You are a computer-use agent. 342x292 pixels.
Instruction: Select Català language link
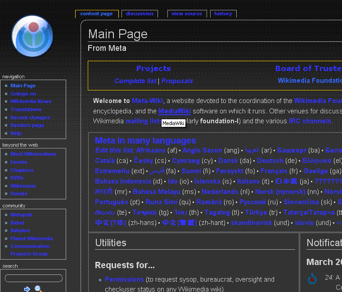[x=105, y=161]
